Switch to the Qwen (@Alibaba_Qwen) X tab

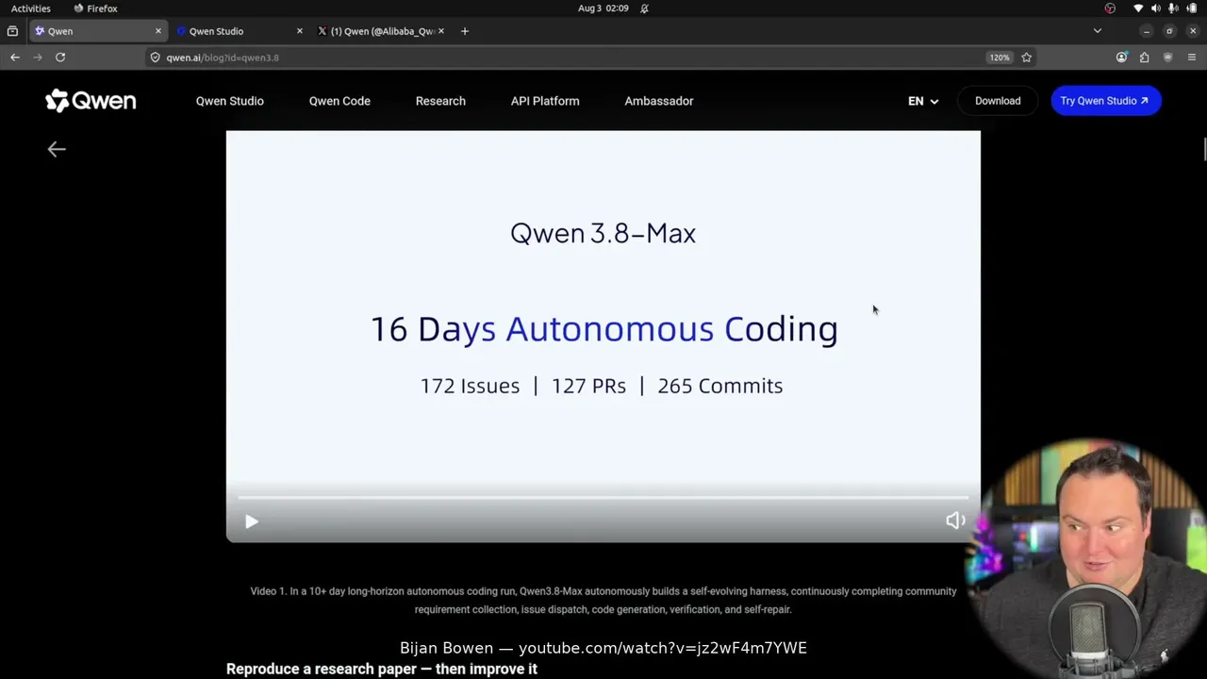point(381,31)
